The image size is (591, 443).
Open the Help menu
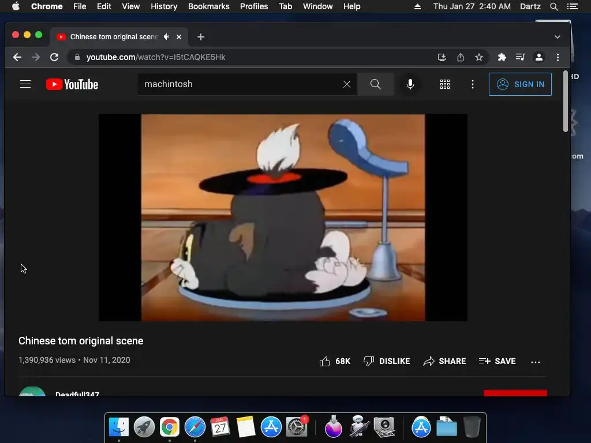coord(351,6)
